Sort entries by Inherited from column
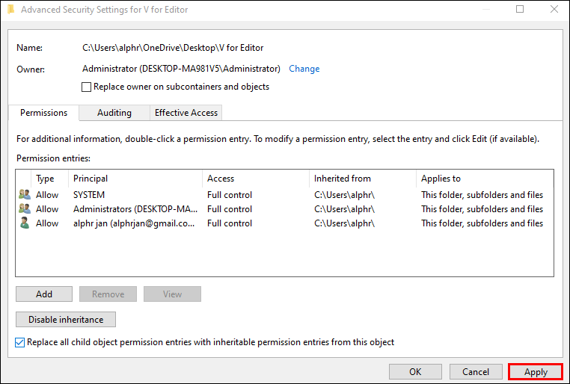570x384 pixels. click(361, 179)
